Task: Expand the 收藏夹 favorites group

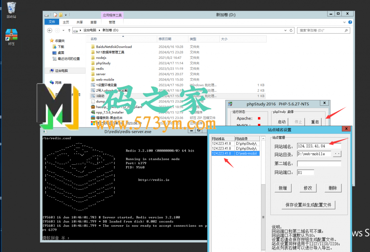Action: pyautogui.click(x=57, y=41)
